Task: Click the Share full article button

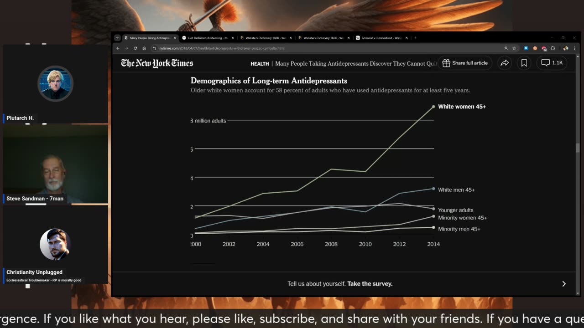Action: pyautogui.click(x=465, y=63)
